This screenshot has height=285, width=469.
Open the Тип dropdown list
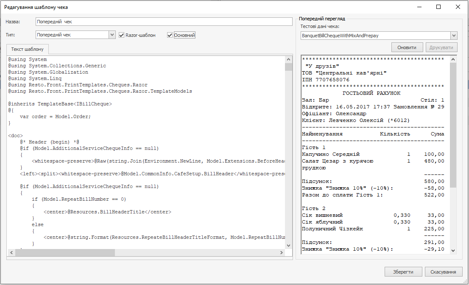pos(112,35)
